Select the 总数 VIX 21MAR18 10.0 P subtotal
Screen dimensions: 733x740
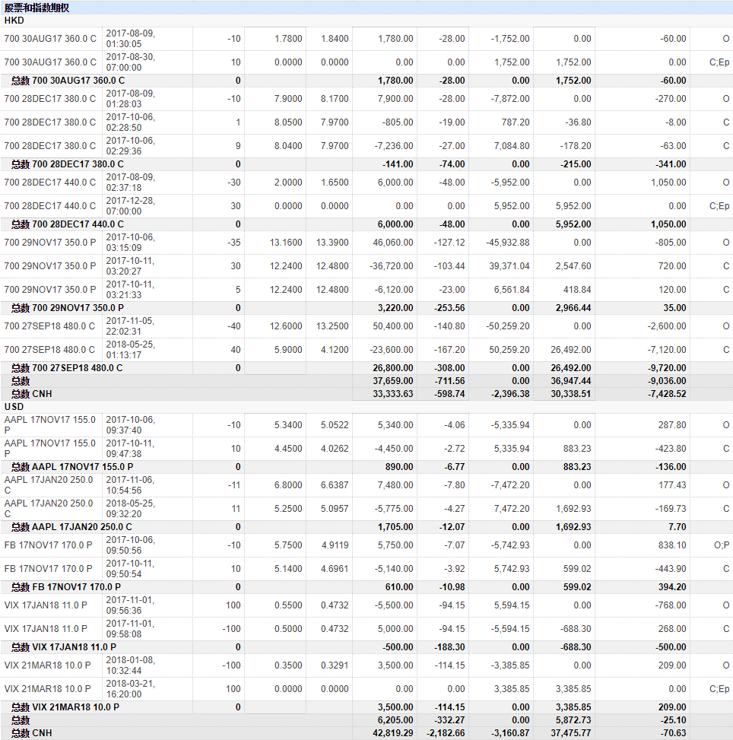tap(366, 707)
